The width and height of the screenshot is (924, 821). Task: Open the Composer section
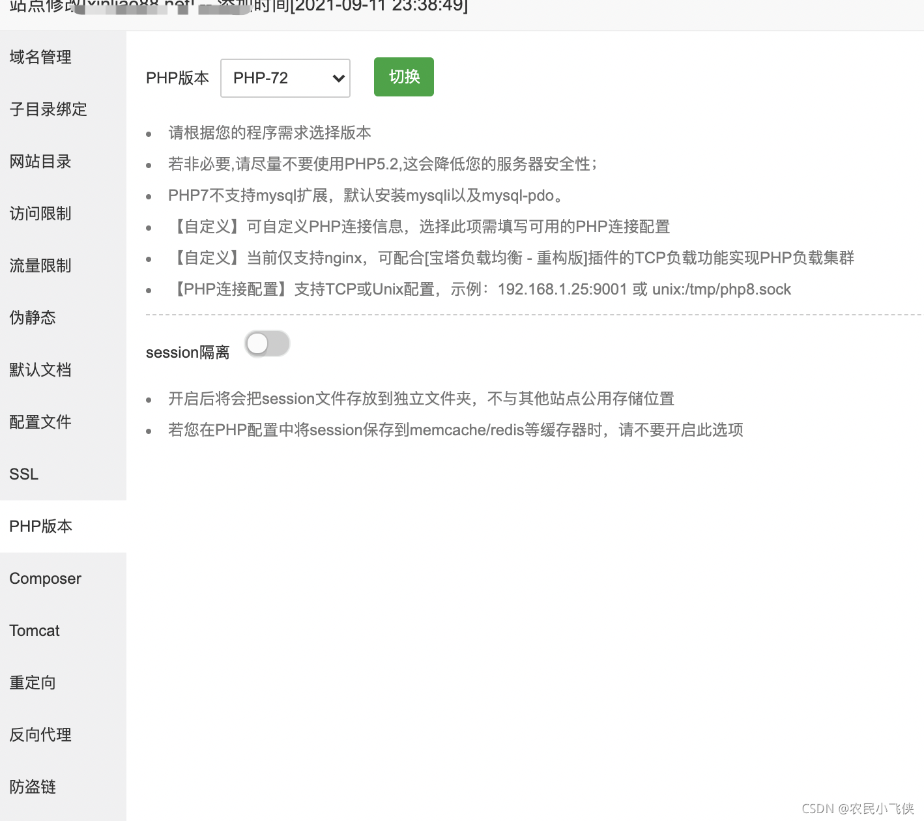(45, 579)
